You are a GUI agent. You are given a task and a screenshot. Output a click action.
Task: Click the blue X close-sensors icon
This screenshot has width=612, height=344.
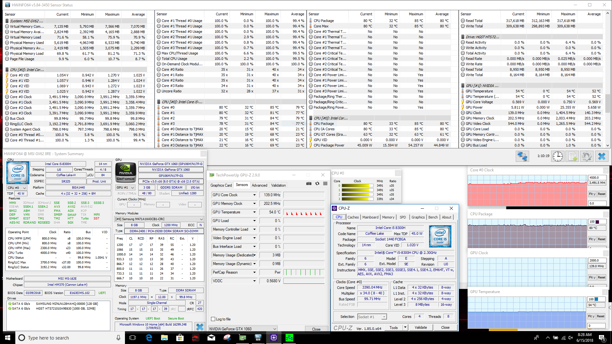tap(601, 156)
